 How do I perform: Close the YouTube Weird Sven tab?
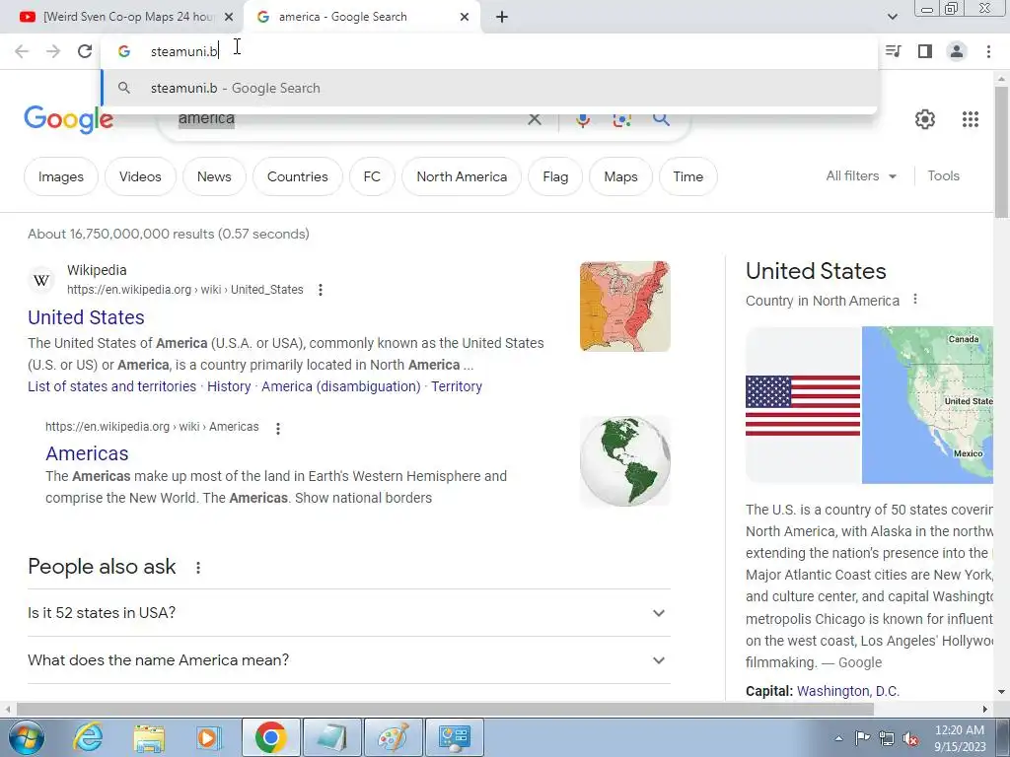pos(229,17)
